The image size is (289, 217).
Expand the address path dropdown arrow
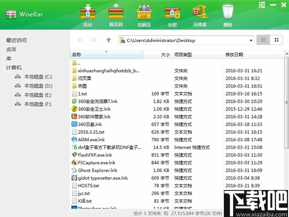coord(251,41)
